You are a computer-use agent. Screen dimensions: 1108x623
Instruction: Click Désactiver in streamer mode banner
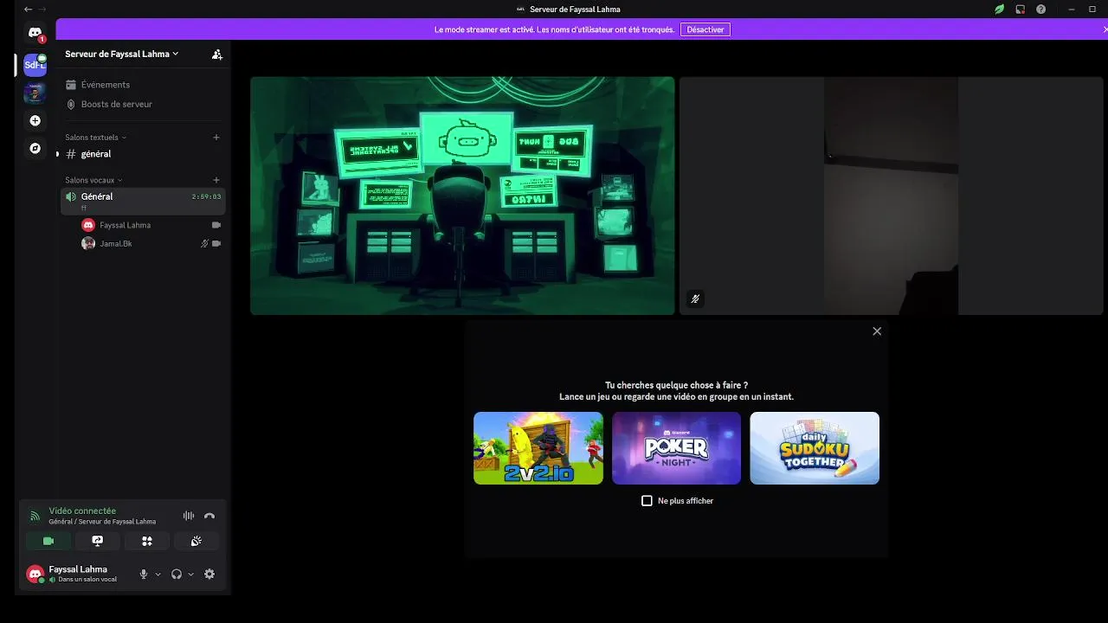pos(705,29)
